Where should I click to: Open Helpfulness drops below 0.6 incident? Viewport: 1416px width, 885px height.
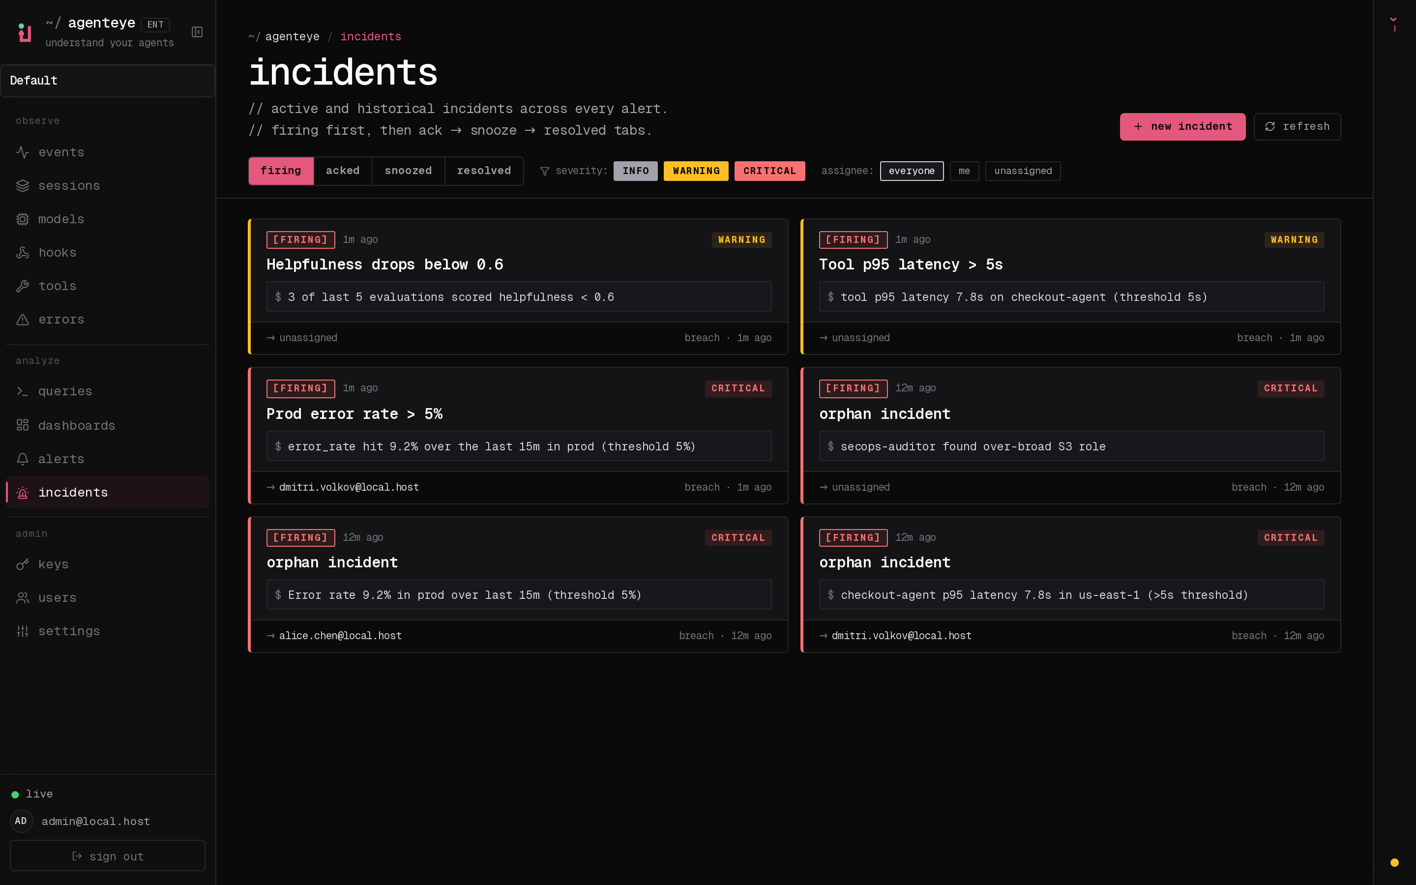click(518, 286)
